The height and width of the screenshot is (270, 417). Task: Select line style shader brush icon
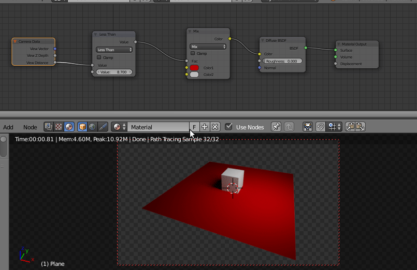click(x=103, y=127)
